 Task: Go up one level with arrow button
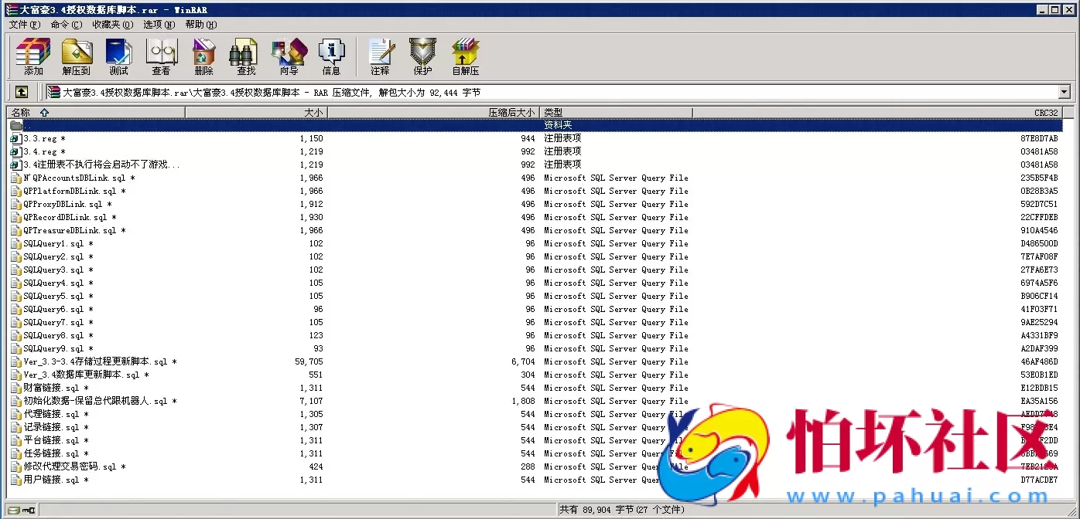coord(22,92)
